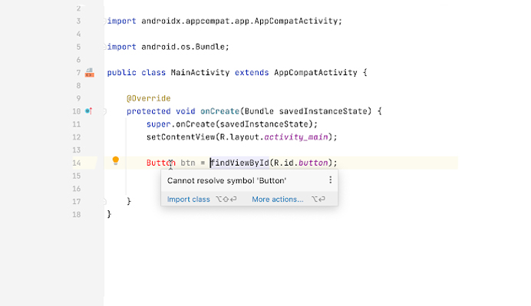Collapse the import block fold marker on line 3
The image size is (531, 306).
104,21
